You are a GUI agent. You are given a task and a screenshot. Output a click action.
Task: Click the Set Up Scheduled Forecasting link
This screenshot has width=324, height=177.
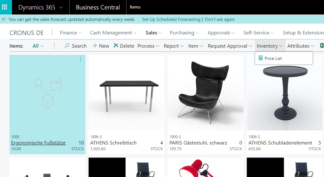[x=171, y=19]
